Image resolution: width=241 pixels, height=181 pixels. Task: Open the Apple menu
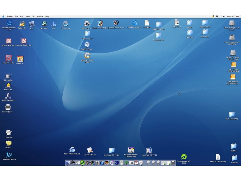point(3,16)
